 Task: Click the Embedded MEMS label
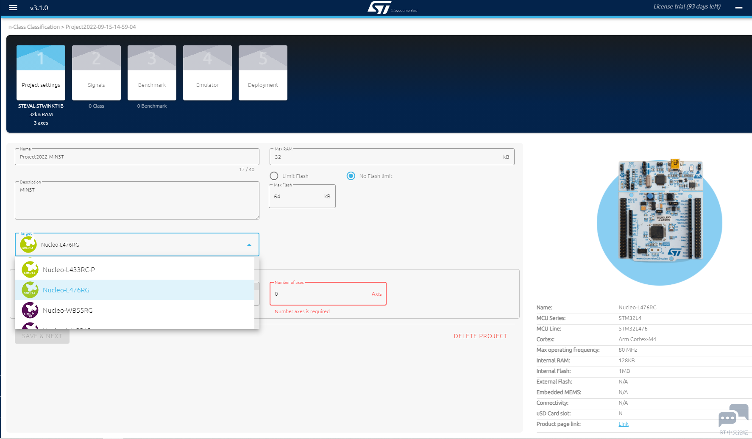tap(559, 392)
